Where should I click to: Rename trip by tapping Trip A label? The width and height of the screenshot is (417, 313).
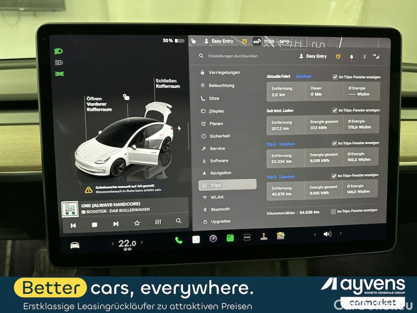[x=271, y=144]
